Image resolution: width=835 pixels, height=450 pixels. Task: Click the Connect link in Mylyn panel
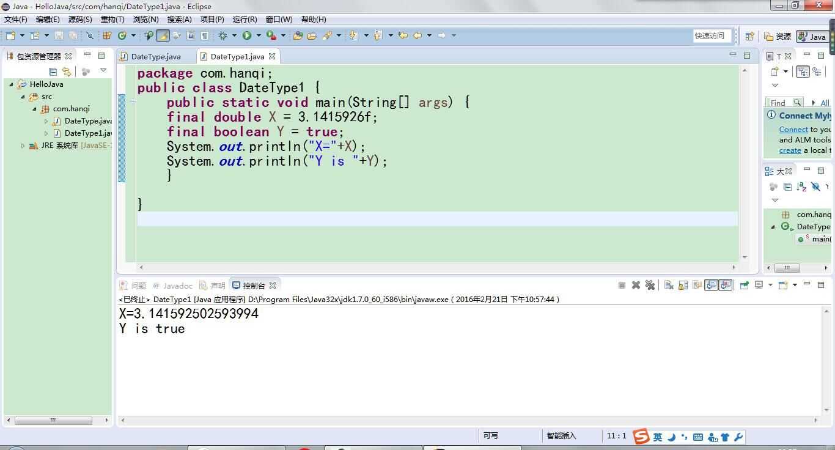click(x=793, y=130)
